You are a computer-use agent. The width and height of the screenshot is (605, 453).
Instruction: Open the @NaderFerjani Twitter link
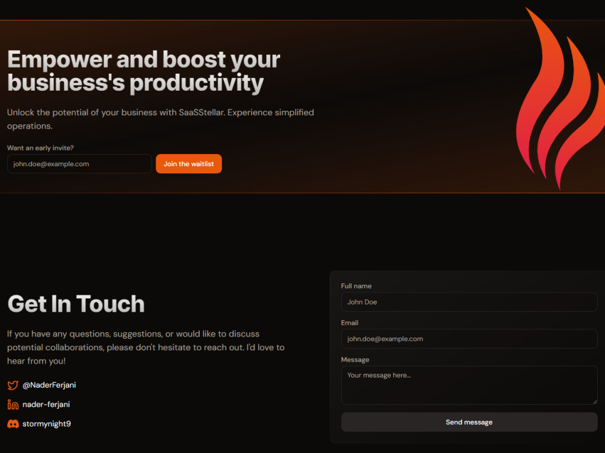[x=49, y=385]
